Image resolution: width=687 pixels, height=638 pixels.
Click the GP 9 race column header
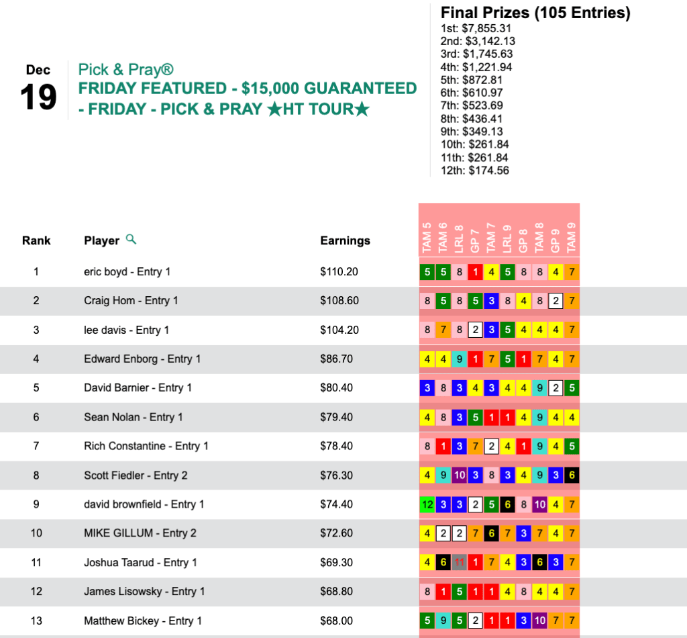[x=556, y=237]
